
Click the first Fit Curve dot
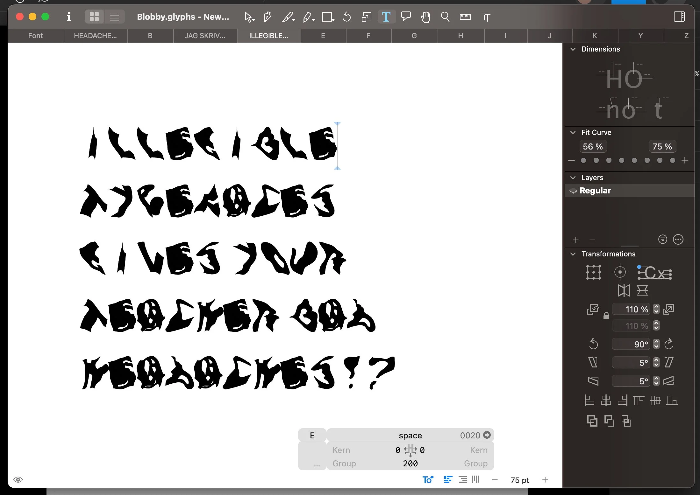pos(583,160)
